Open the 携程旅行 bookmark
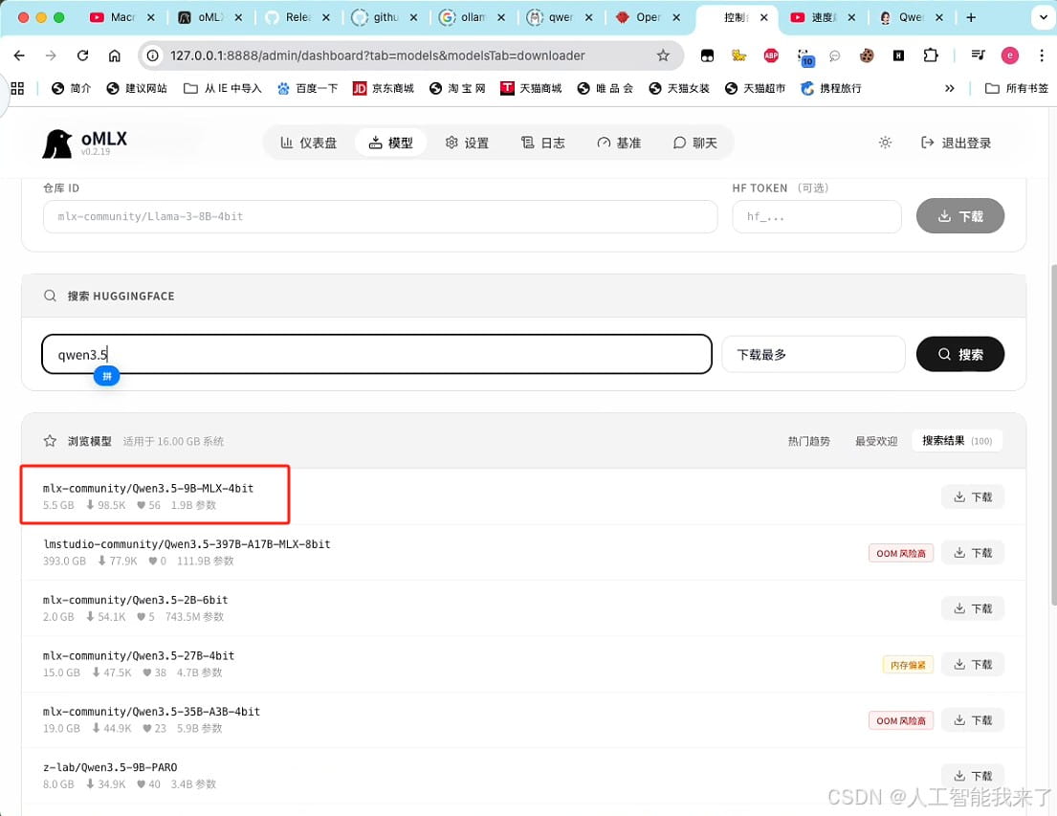Screen dimensions: 1057x816 pyautogui.click(x=830, y=88)
